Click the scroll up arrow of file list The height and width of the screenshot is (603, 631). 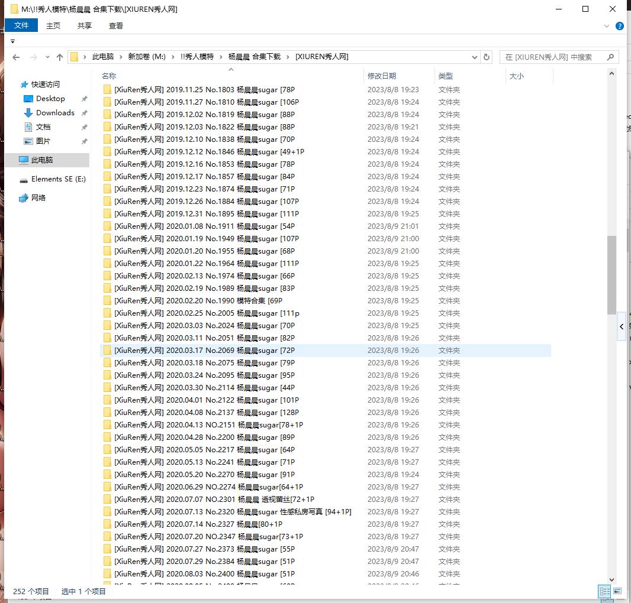click(611, 73)
